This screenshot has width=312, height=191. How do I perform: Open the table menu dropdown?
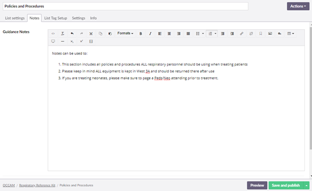(x=291, y=34)
